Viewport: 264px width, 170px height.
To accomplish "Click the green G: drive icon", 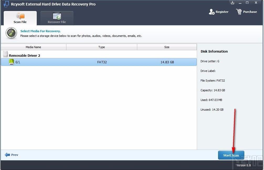I will (11, 62).
